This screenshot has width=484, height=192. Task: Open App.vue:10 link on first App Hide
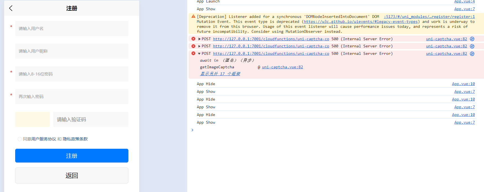pos(464,84)
